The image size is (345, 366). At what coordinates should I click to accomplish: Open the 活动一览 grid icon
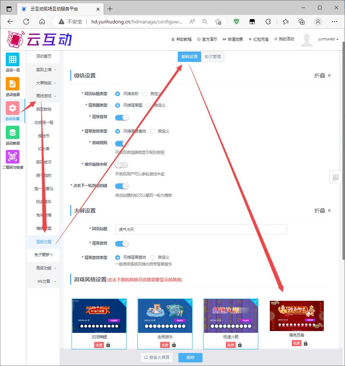click(x=13, y=59)
